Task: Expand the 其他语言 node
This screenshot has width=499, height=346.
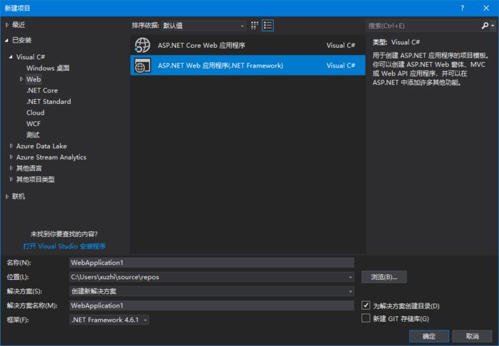Action: coord(11,168)
